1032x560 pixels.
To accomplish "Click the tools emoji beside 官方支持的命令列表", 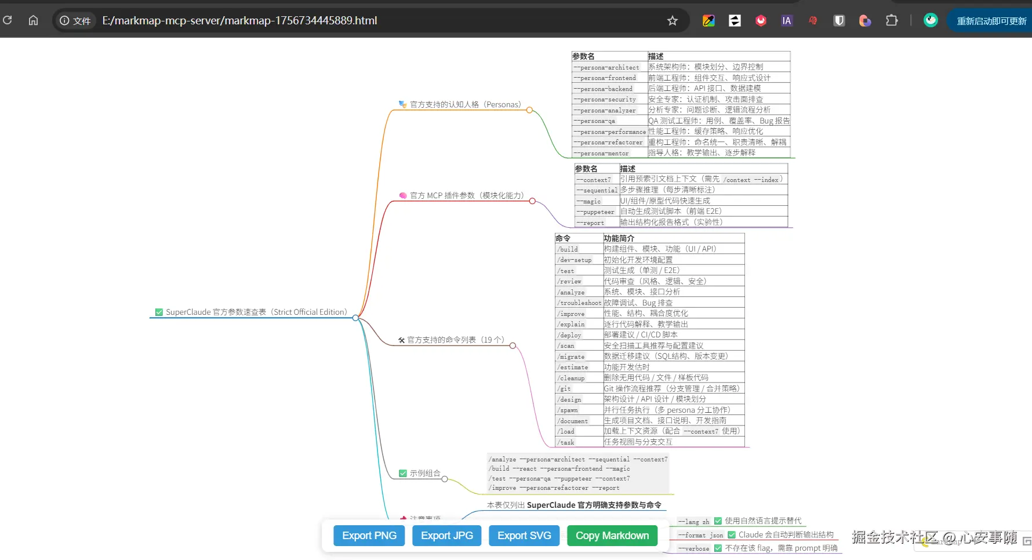I will 401,340.
